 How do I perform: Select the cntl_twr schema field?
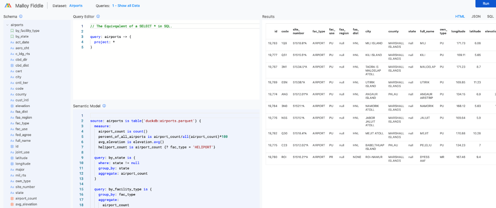22,83
